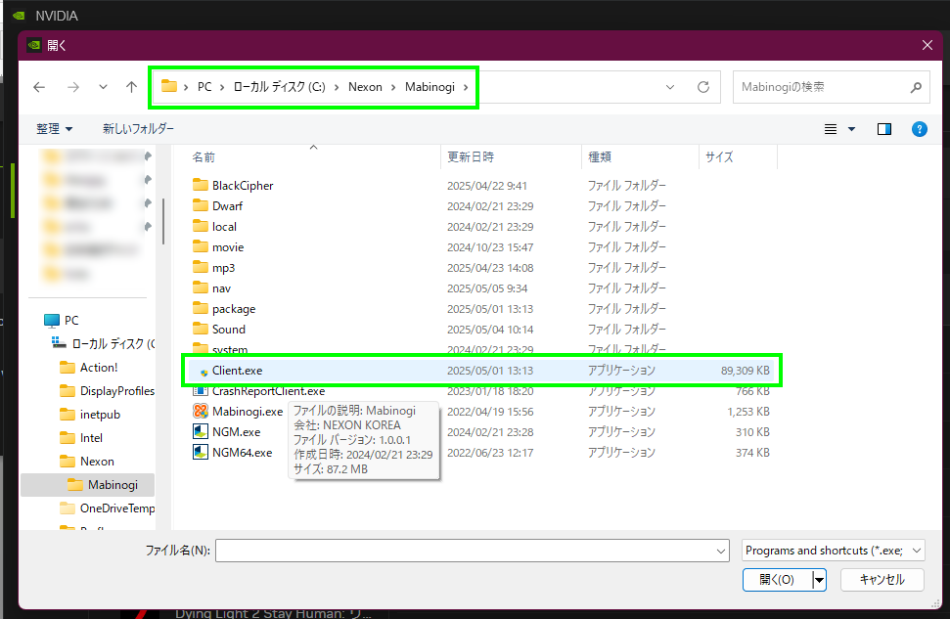Viewport: 950px width, 619px height.
Task: Select Mabinogi breadcrumb segment
Action: 430,87
